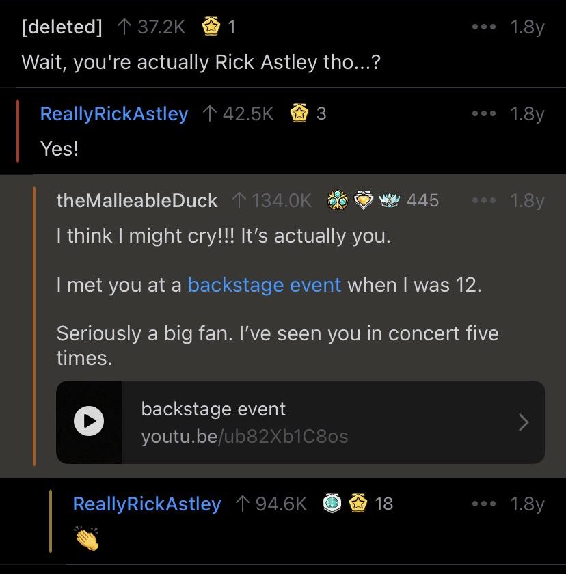
Task: Click the star award next to the number 18
Action: pos(358,504)
